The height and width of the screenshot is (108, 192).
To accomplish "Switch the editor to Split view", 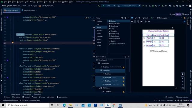I will click(x=178, y=14).
